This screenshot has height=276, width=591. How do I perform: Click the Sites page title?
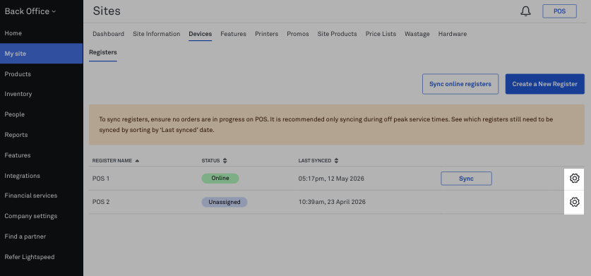107,11
